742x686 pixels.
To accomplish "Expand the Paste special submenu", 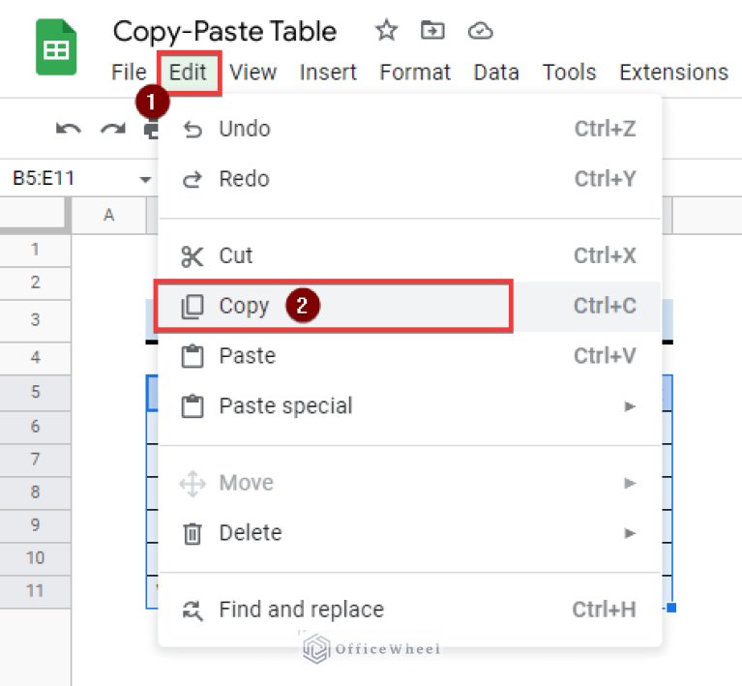I will click(x=410, y=406).
